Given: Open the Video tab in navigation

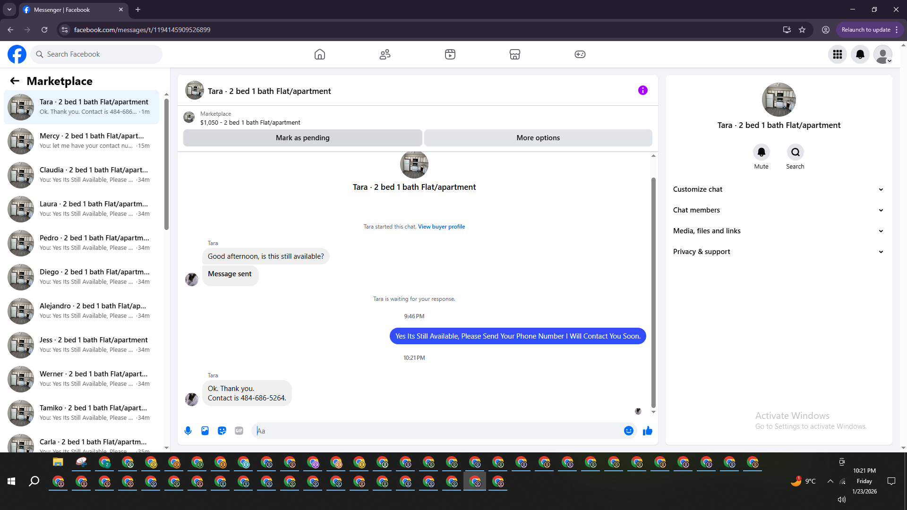Looking at the screenshot, I should [x=450, y=54].
